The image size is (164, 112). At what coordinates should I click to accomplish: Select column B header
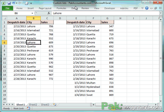(x=34, y=18)
